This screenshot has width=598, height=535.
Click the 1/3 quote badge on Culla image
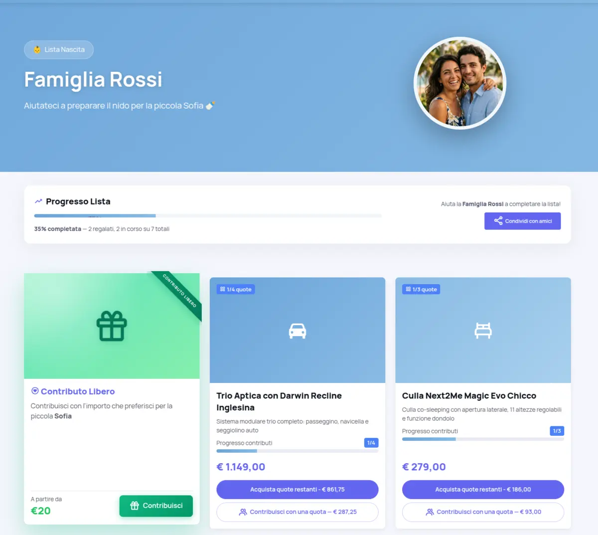[421, 289]
